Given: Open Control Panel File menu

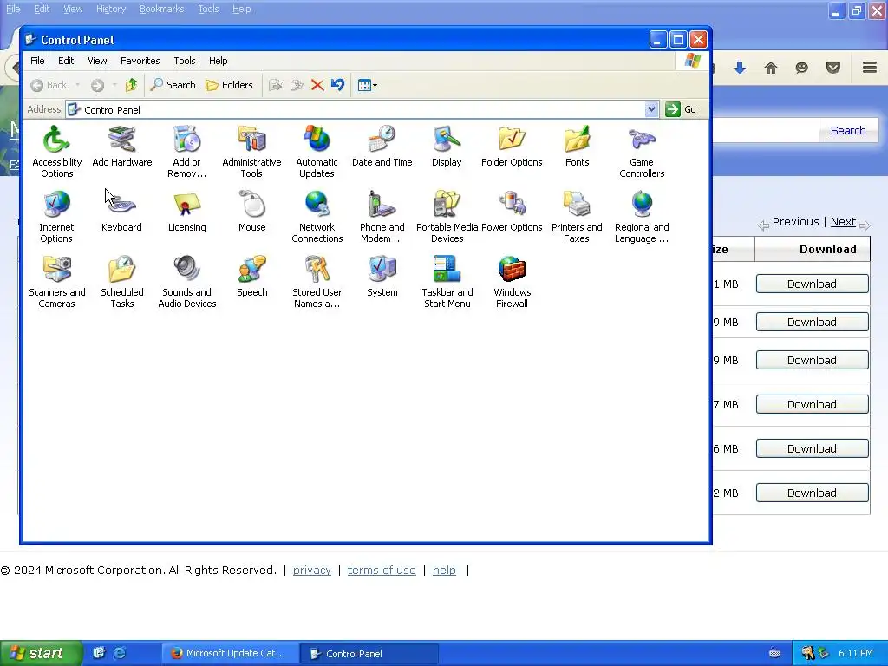Looking at the screenshot, I should (37, 61).
